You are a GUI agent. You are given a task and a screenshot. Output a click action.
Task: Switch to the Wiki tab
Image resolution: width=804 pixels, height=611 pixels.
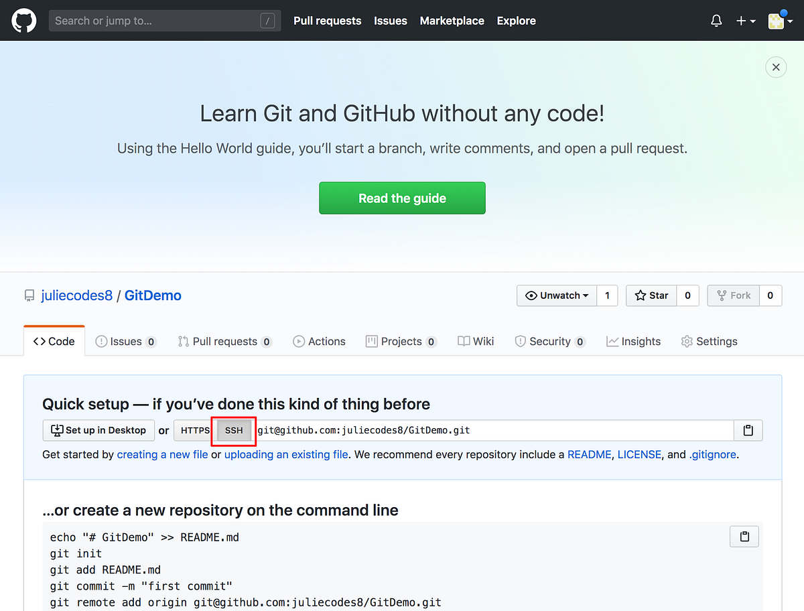click(476, 342)
